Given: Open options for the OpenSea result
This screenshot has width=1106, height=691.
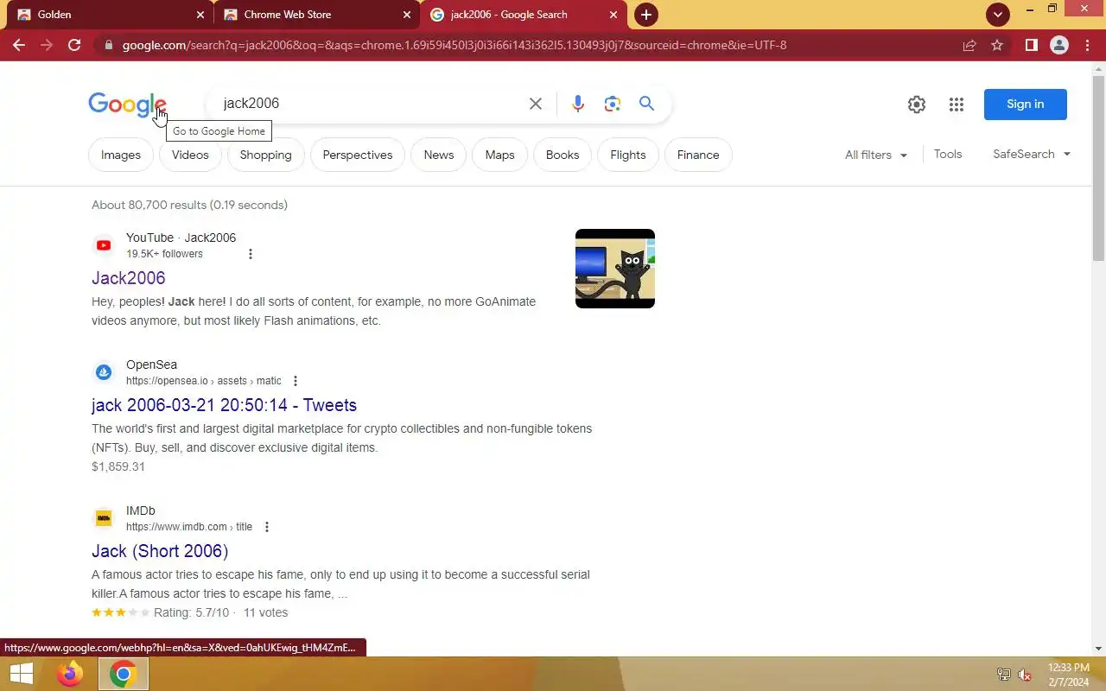Looking at the screenshot, I should (x=296, y=381).
